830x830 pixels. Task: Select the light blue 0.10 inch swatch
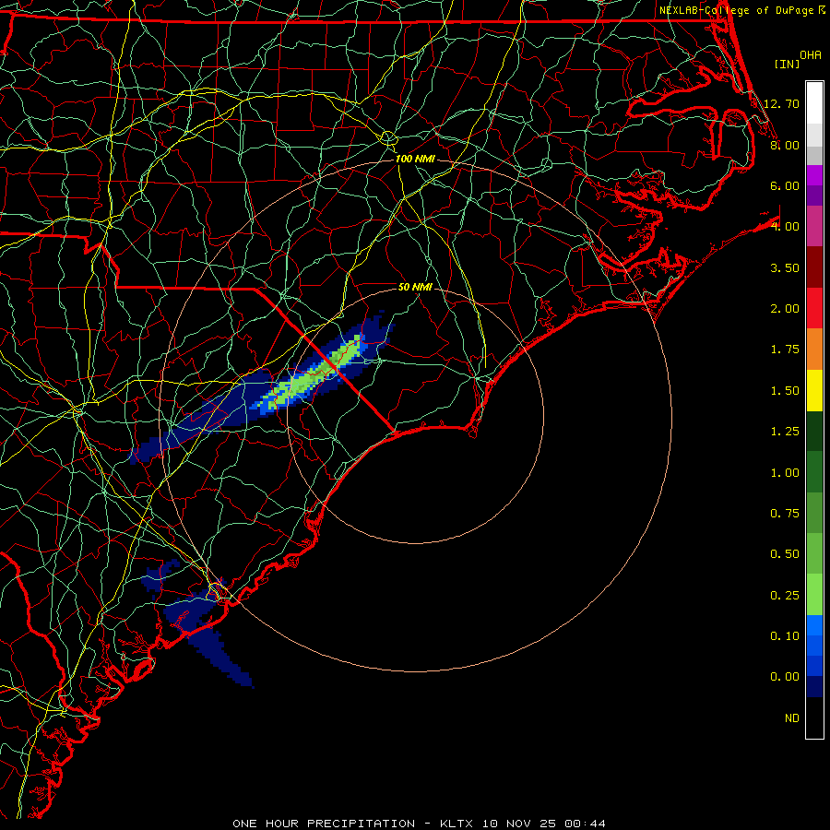click(814, 625)
